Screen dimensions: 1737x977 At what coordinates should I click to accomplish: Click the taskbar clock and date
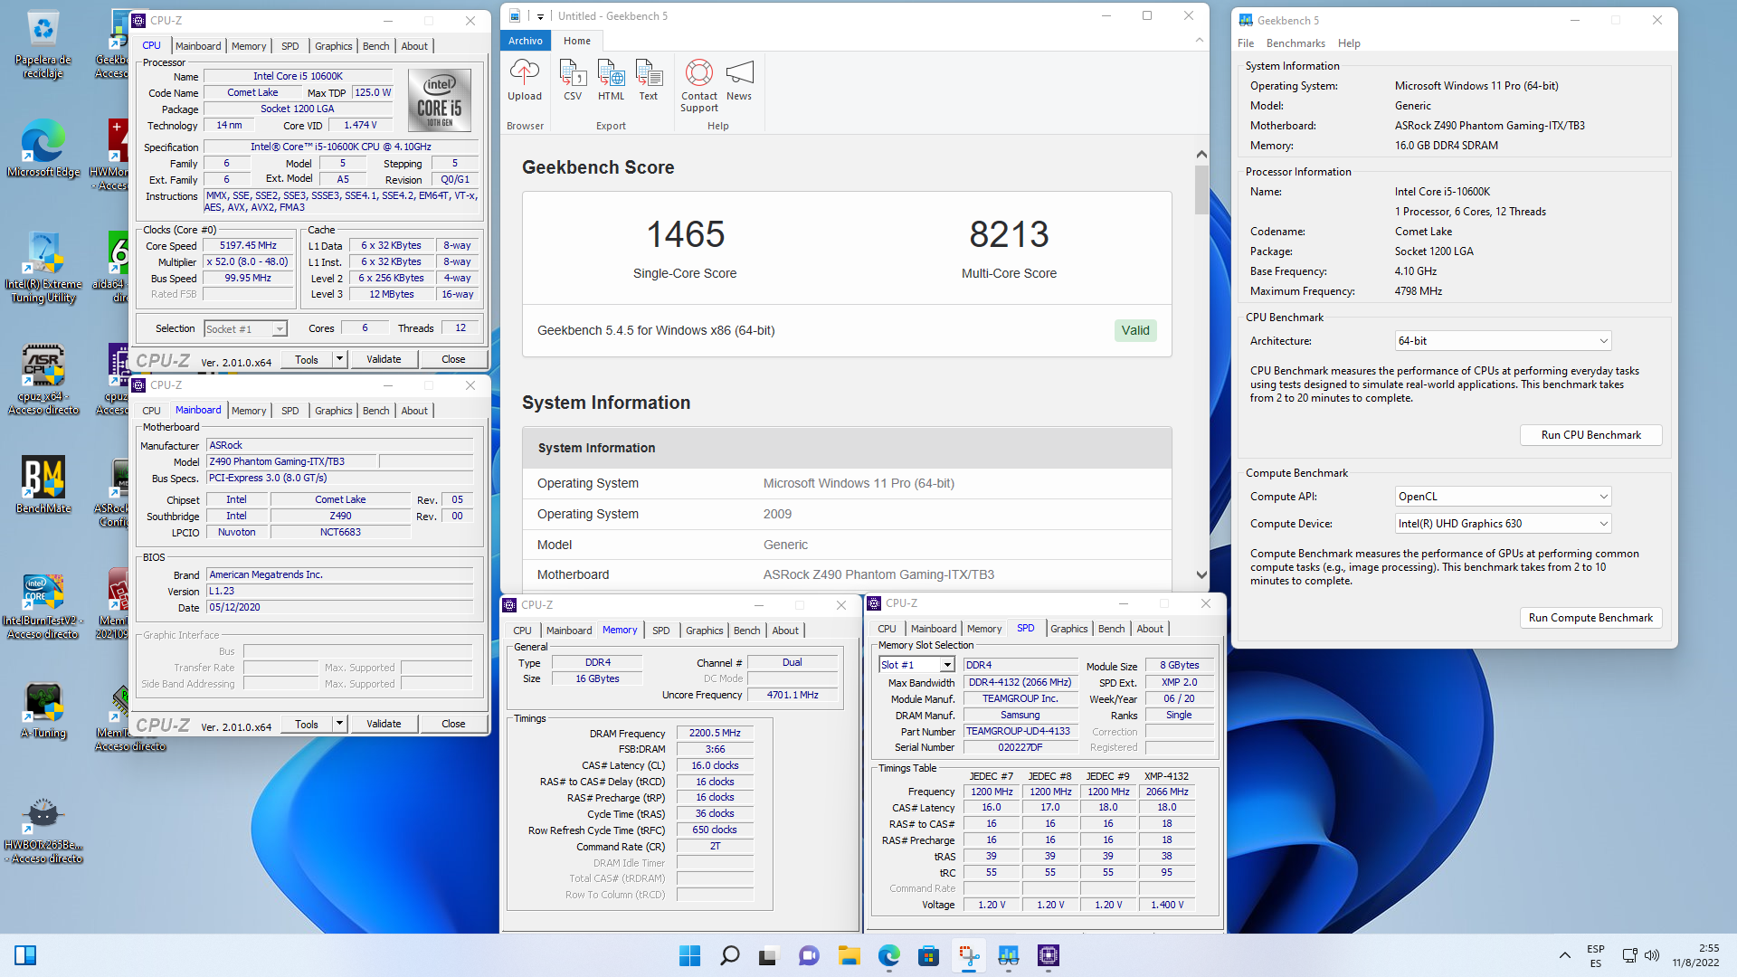1695,955
